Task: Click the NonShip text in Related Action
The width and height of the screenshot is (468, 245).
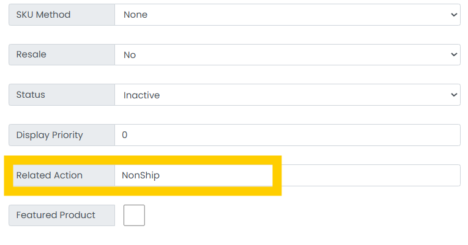Action: tap(141, 175)
